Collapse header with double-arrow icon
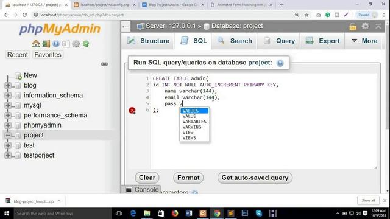The image size is (390, 219). [378, 26]
